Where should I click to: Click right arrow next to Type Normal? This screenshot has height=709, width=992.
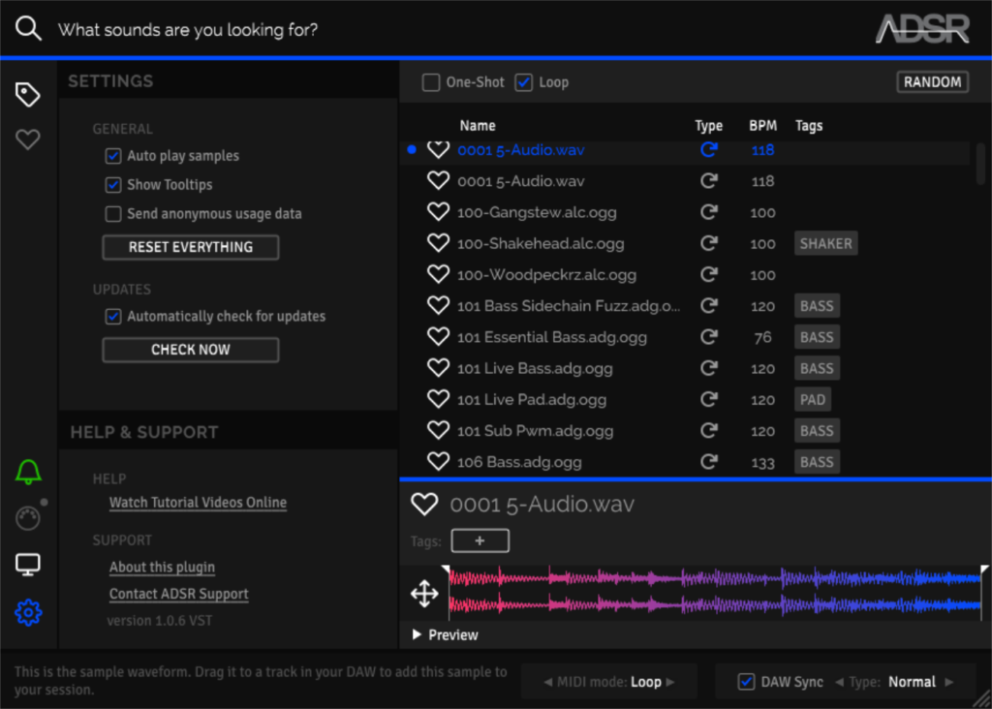coord(949,682)
